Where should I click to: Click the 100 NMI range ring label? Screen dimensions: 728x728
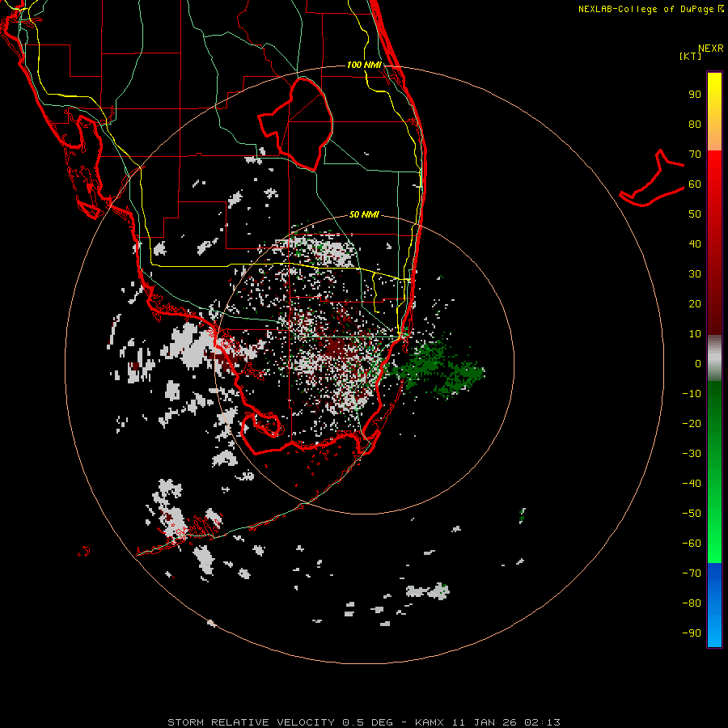365,65
